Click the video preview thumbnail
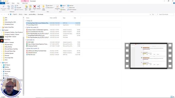 click(x=148, y=56)
